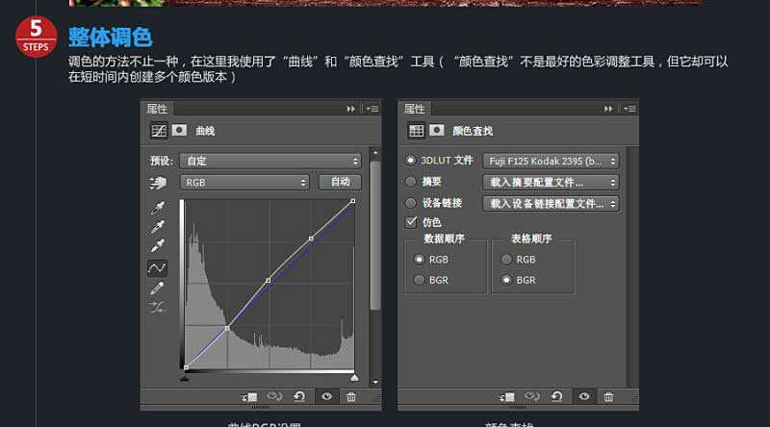Image resolution: width=770 pixels, height=427 pixels.
Task: Pick the gray point eyedropper in Curves
Action: point(157,228)
